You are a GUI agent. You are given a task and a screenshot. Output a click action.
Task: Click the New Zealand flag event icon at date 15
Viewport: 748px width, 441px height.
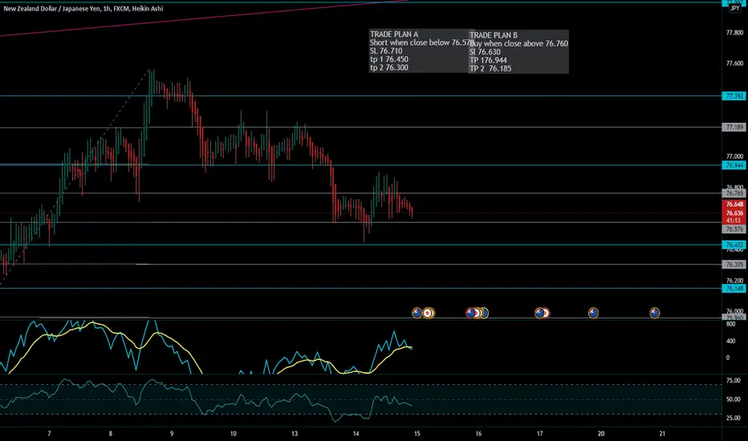[x=417, y=313]
